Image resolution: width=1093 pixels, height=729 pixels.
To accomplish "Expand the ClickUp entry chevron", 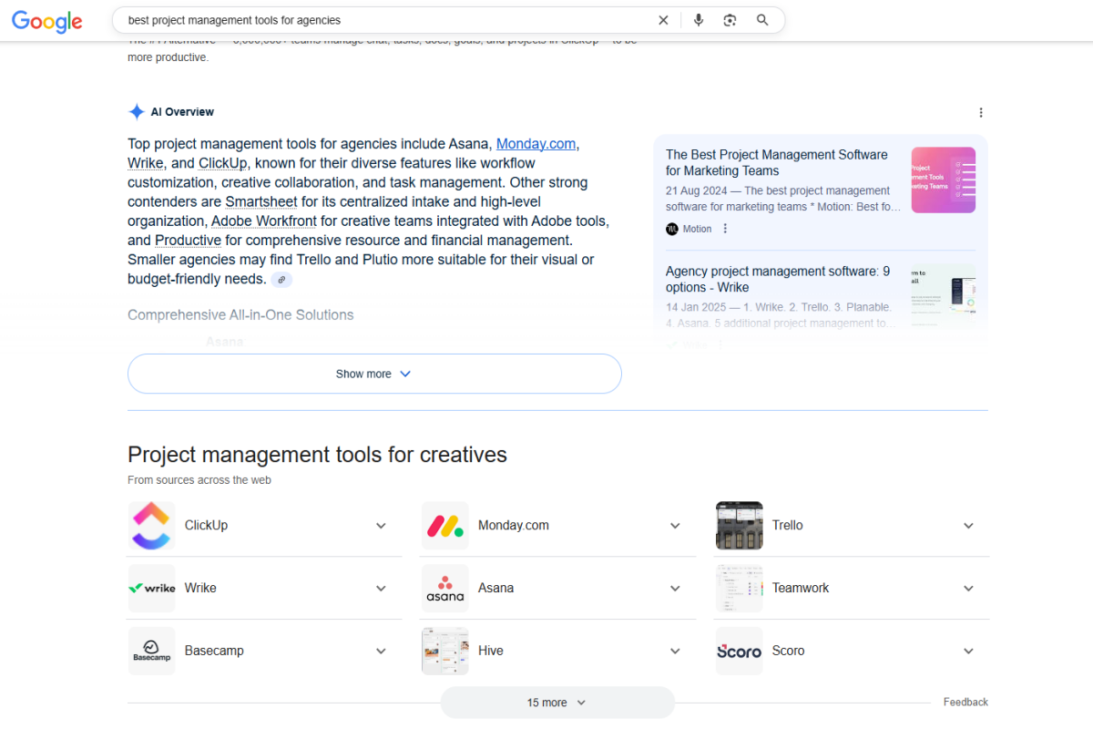I will (382, 526).
